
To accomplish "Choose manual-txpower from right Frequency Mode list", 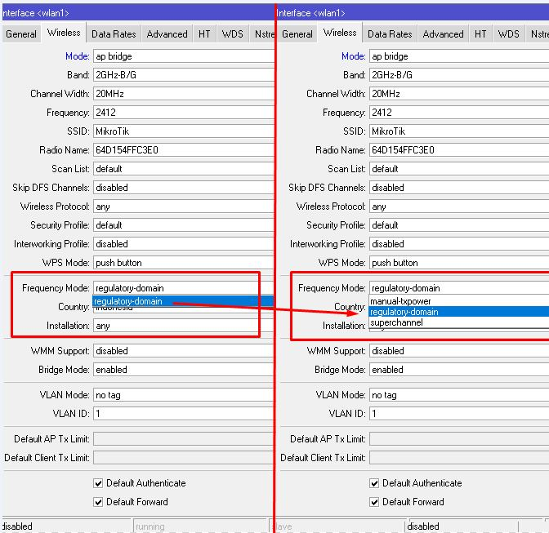I will [x=459, y=301].
